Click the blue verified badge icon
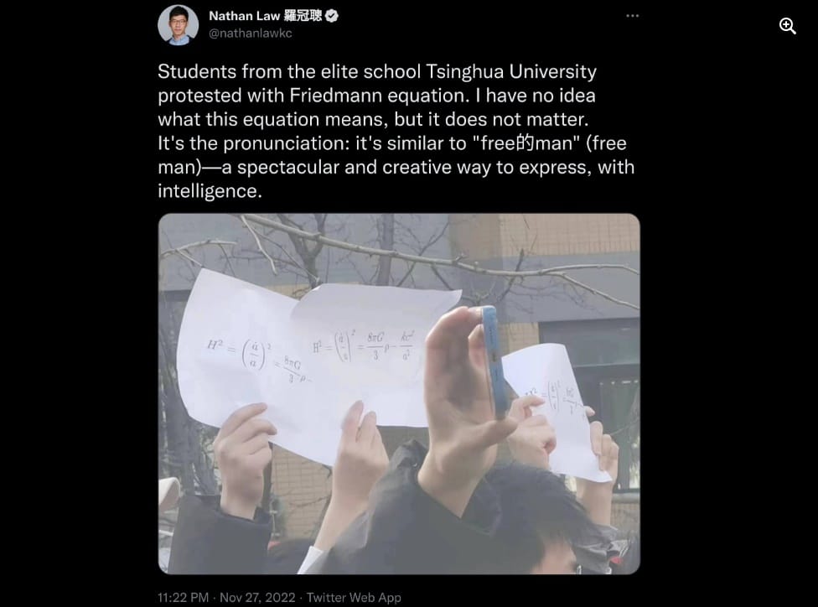The width and height of the screenshot is (818, 607). click(x=332, y=16)
